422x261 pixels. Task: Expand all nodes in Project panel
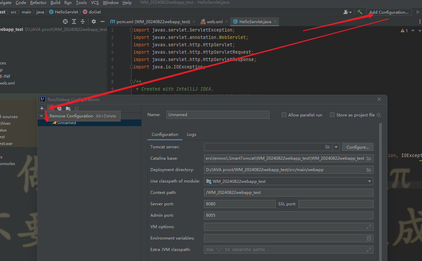click(x=74, y=21)
